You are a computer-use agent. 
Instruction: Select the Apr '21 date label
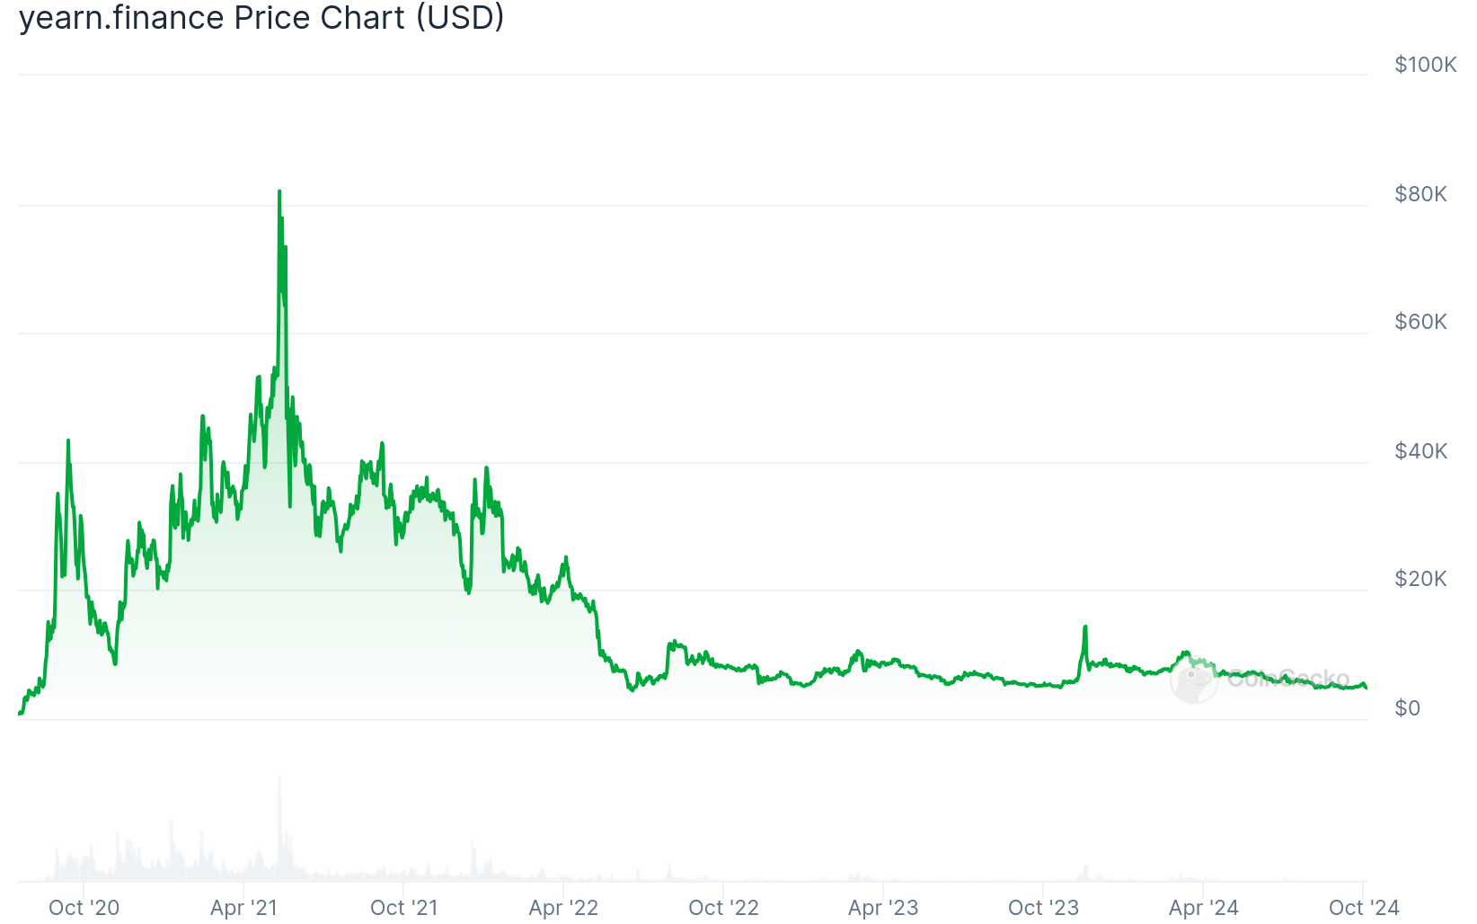pyautogui.click(x=243, y=908)
